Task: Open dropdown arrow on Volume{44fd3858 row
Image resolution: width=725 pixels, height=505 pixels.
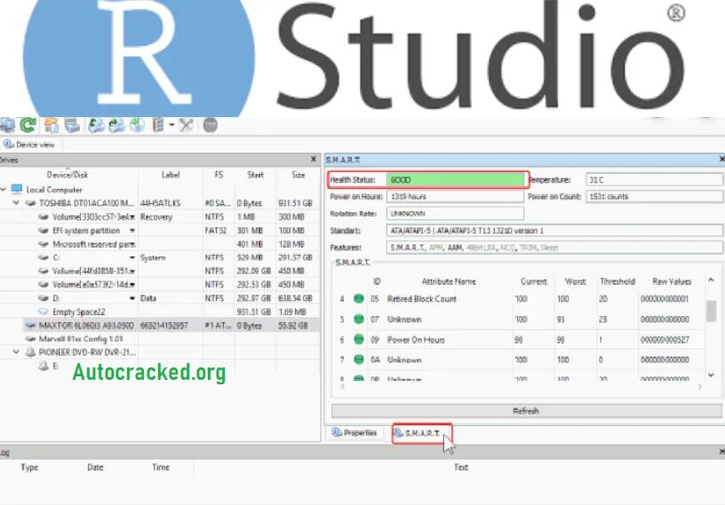Action: coord(132,272)
